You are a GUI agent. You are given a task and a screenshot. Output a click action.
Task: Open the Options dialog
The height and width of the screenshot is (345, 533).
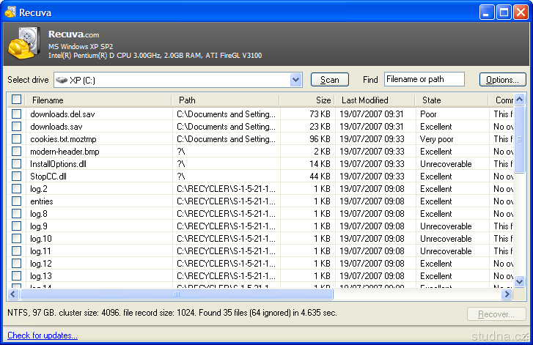tap(502, 80)
